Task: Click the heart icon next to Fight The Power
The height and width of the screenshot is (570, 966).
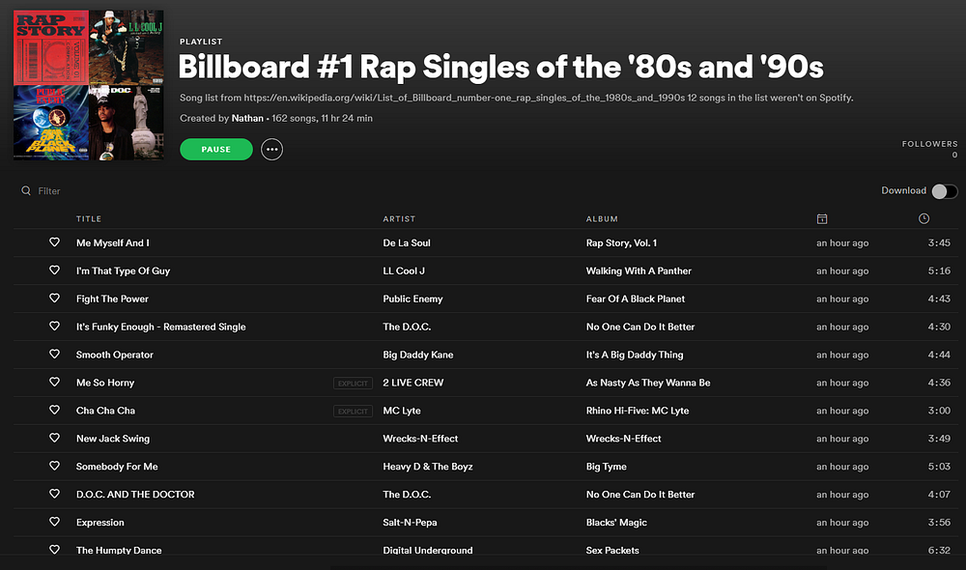Action: click(x=55, y=299)
